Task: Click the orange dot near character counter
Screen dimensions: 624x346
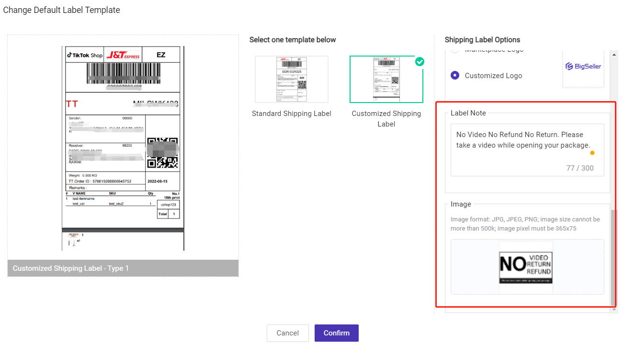Action: pyautogui.click(x=592, y=152)
